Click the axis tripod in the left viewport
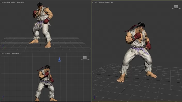The width and height of the screenshot is (182, 102). pyautogui.click(x=3, y=97)
